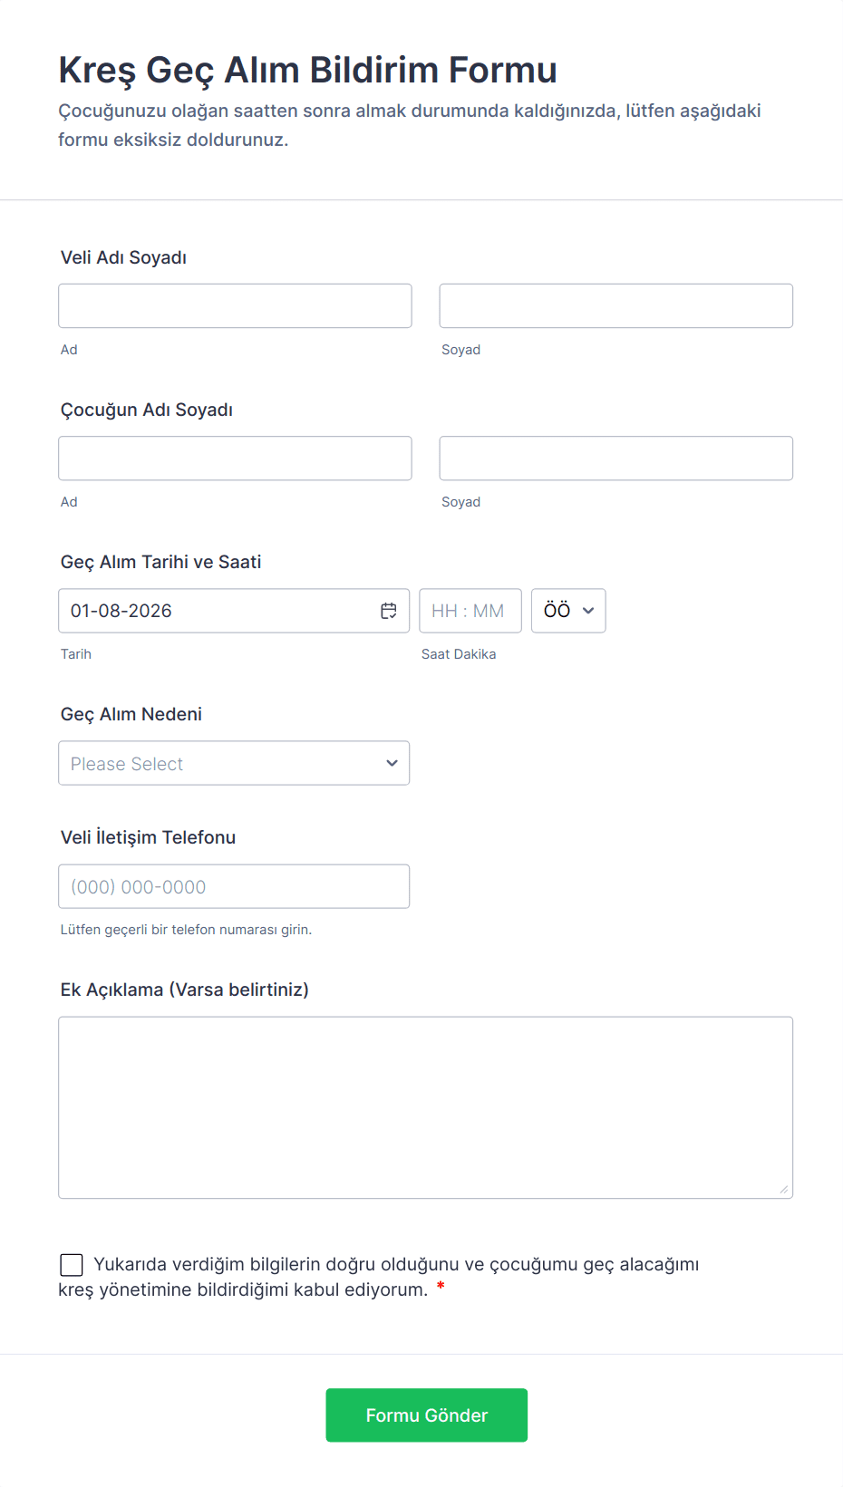Open the calendar date picker icon
843x1487 pixels.
tap(389, 611)
